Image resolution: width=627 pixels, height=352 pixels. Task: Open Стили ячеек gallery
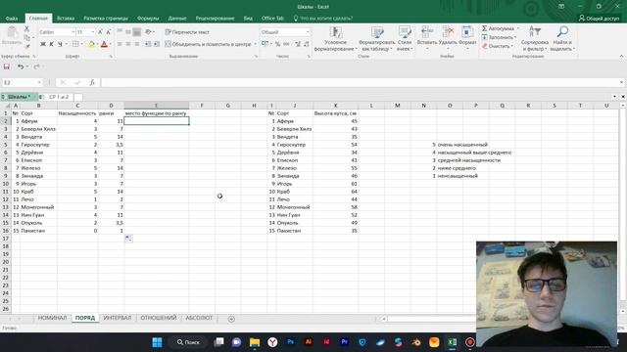point(405,39)
